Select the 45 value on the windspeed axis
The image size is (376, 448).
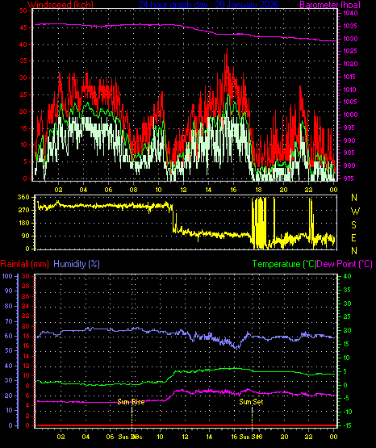23,27
